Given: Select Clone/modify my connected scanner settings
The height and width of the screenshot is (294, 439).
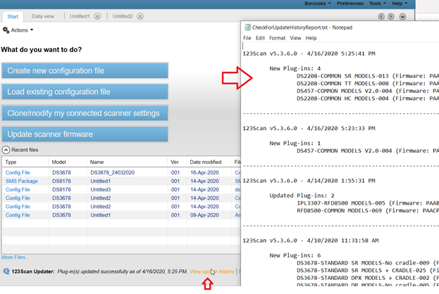Looking at the screenshot, I should click(x=85, y=113).
